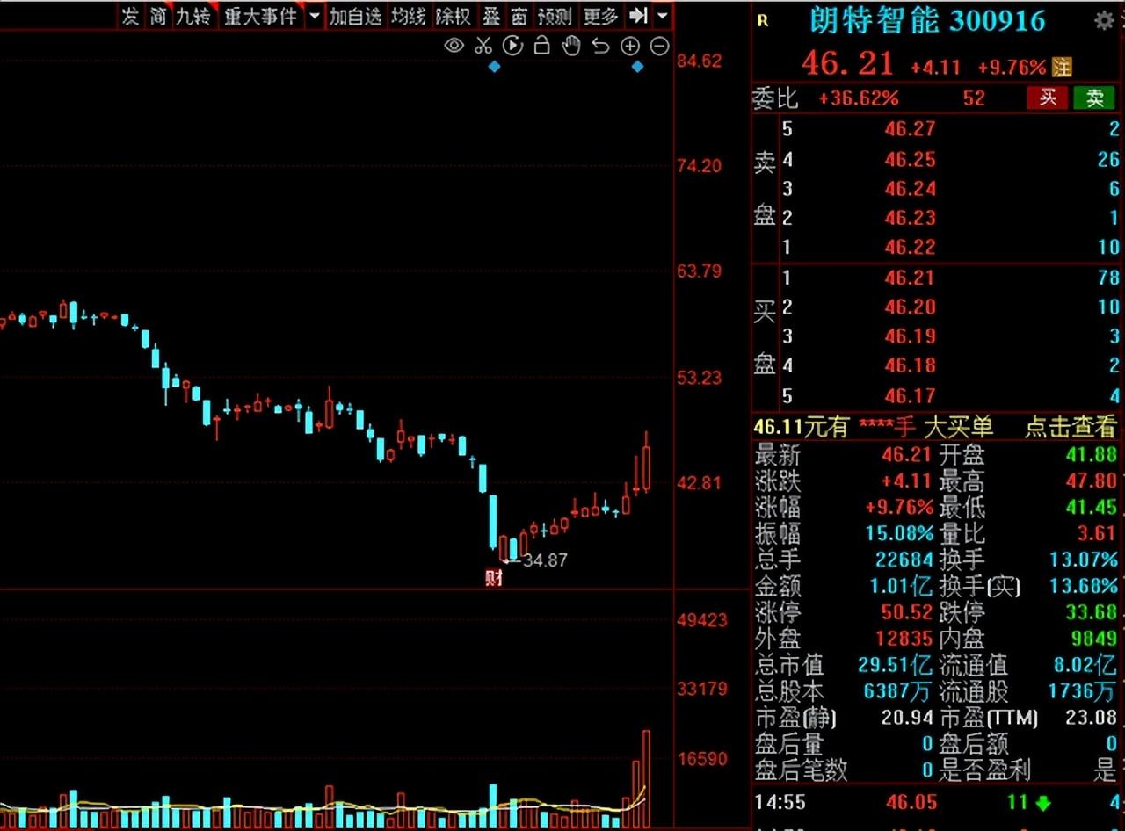This screenshot has height=831, width=1125.
Task: Click the right blue diamond marker atop chart
Action: (638, 67)
